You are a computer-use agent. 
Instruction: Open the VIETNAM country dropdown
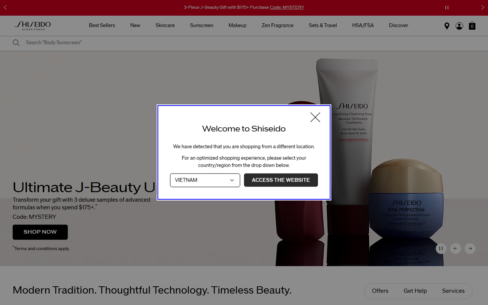pyautogui.click(x=205, y=180)
